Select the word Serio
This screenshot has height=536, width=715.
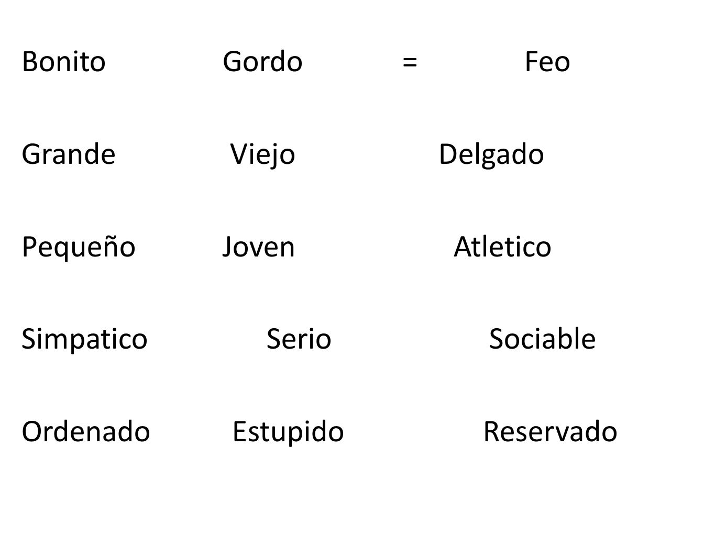pos(299,339)
